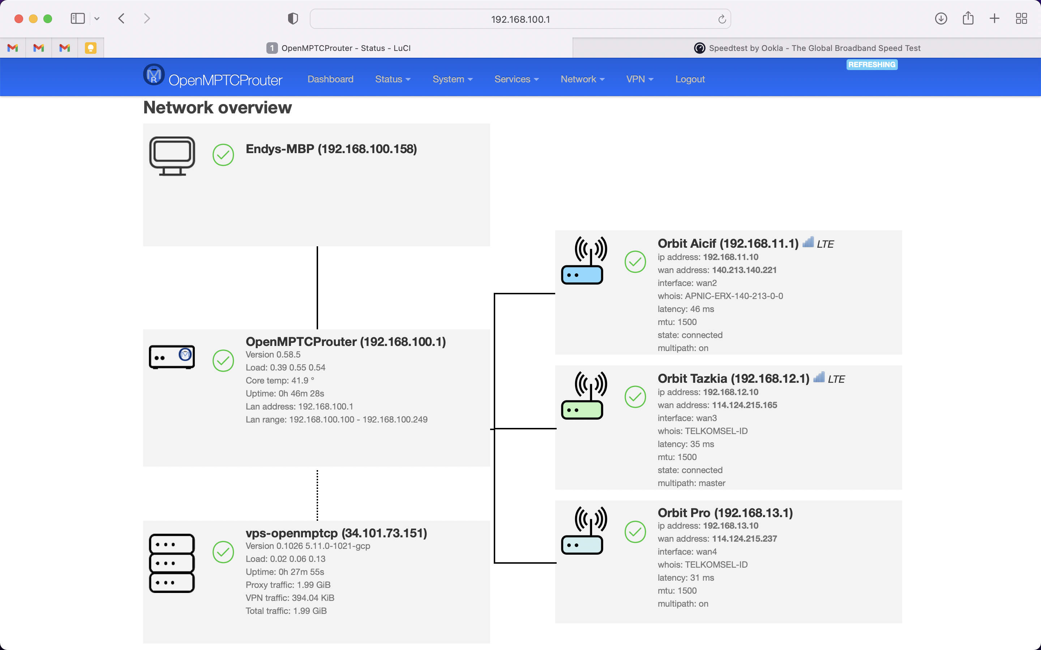The width and height of the screenshot is (1041, 650).
Task: Show Safari downloads
Action: (941, 18)
